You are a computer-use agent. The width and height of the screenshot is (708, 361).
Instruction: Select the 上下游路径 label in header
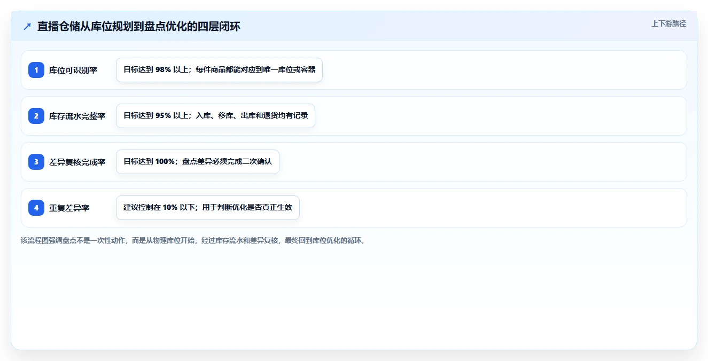coord(668,24)
